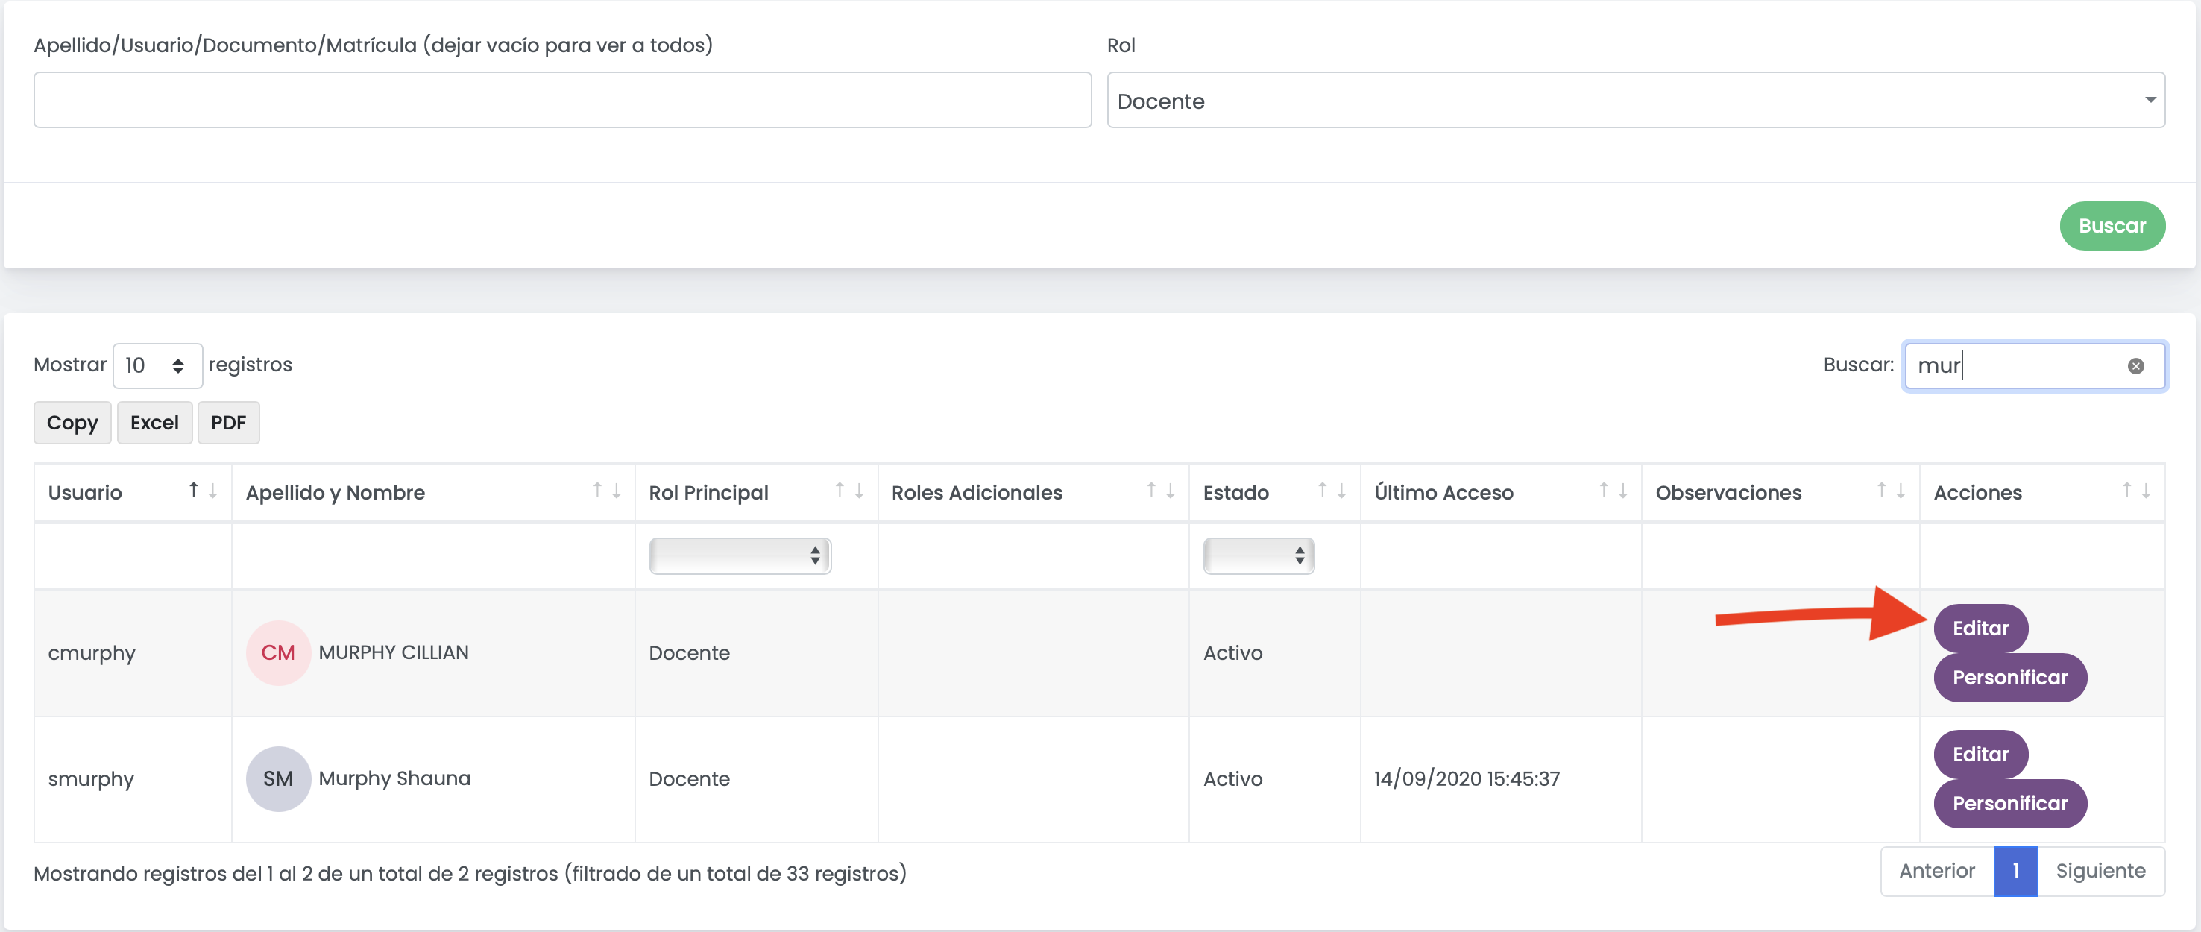Click the MURPHY CILLIAN name
The image size is (2201, 932).
394,652
